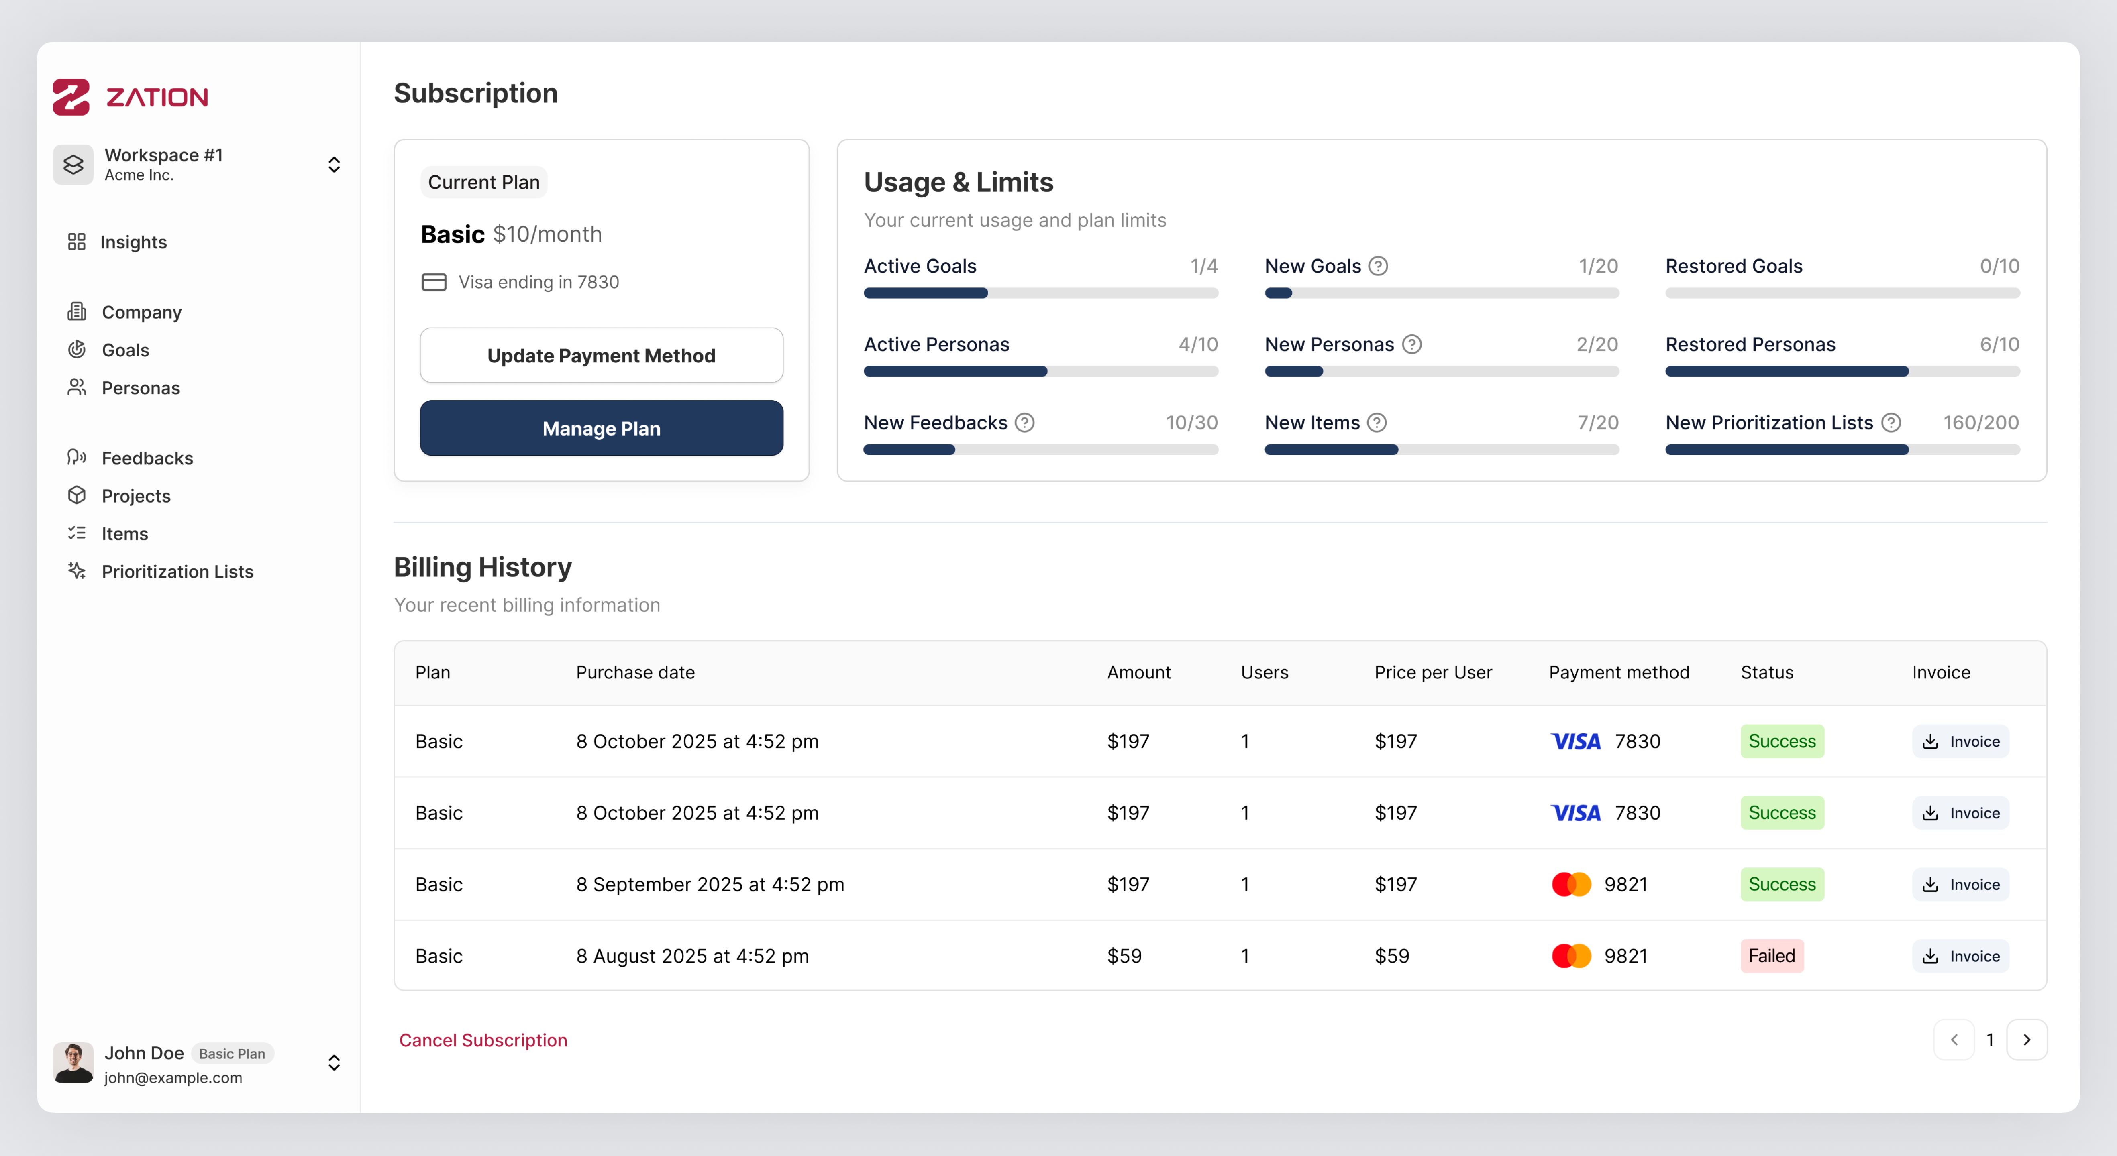Viewport: 2117px width, 1156px height.
Task: Click Update Payment Method button
Action: pos(601,355)
